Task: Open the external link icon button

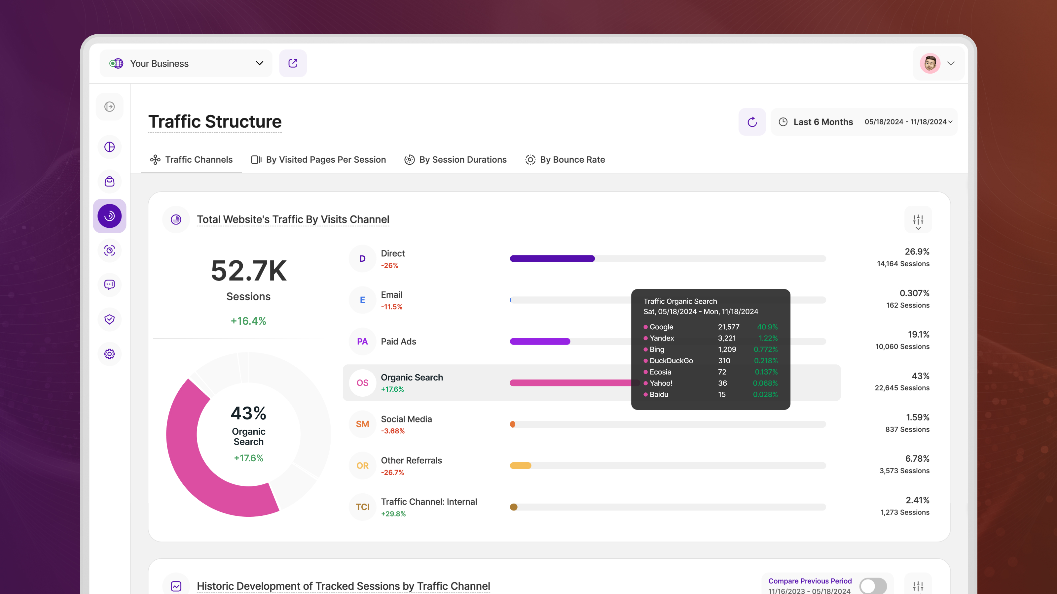Action: (x=293, y=63)
